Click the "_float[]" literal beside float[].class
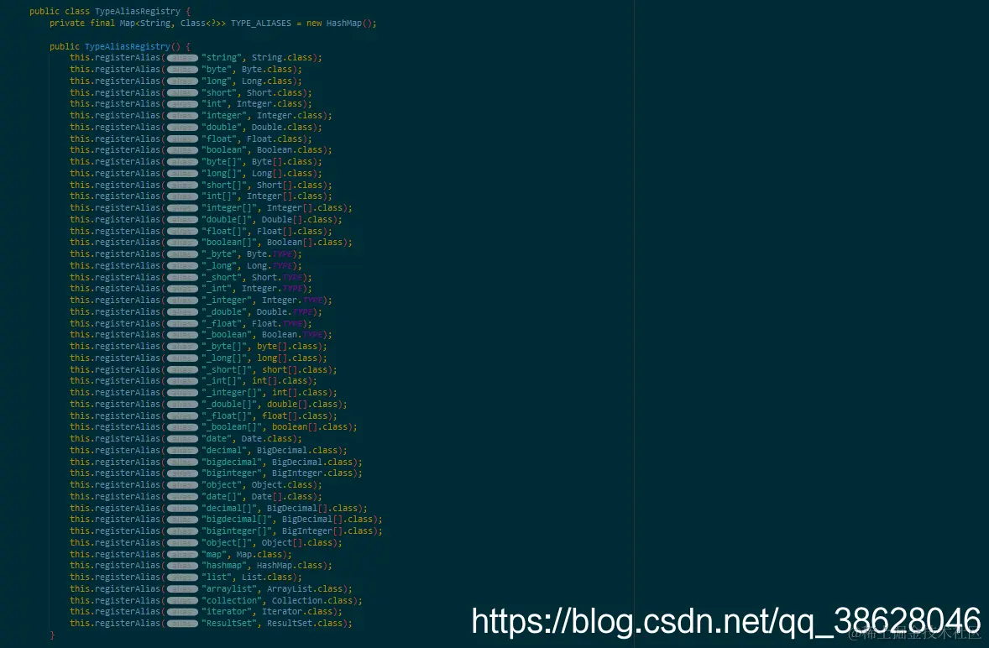989x648 pixels. 227,416
